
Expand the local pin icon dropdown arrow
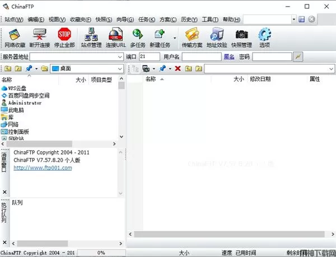pyautogui.click(x=36, y=69)
